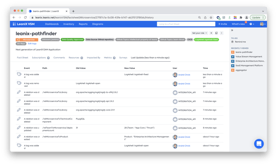Screen dimensions: 277x165
Task: Click André Christ link in log4shell-fixed row
Action: point(184,75)
